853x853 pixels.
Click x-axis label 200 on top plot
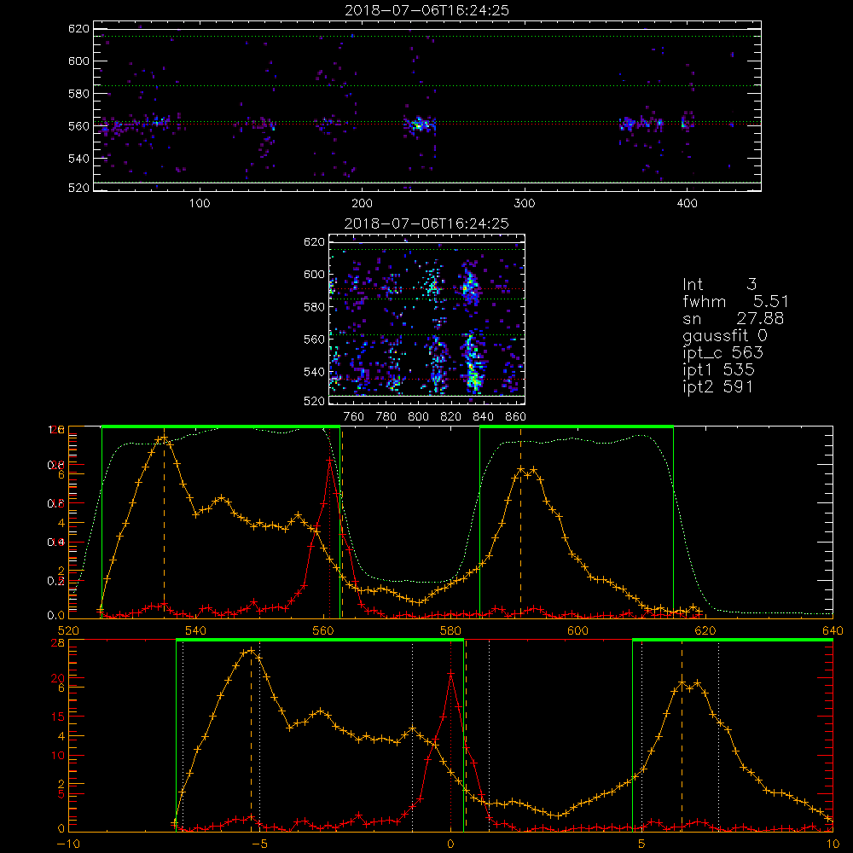[x=362, y=204]
